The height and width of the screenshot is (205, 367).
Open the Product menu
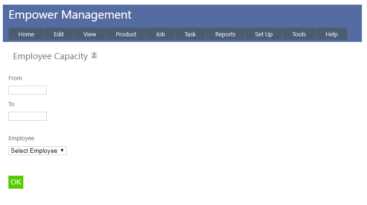click(x=126, y=34)
